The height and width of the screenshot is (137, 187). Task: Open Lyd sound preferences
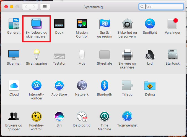(x=150, y=55)
